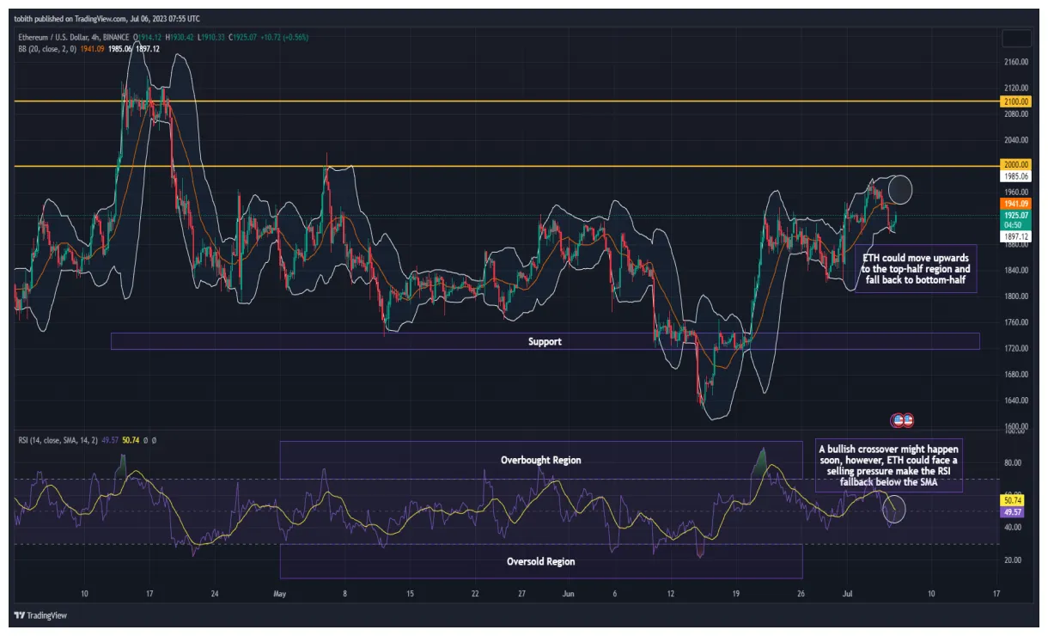
Task: Select the ETH could move upwards annotation note
Action: 917,269
